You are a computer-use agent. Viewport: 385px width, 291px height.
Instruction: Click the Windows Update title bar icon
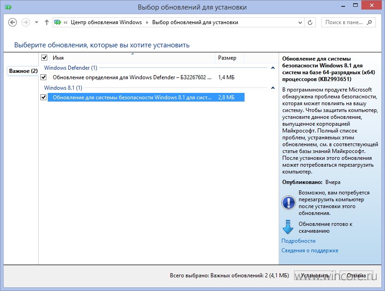pyautogui.click(x=8, y=7)
